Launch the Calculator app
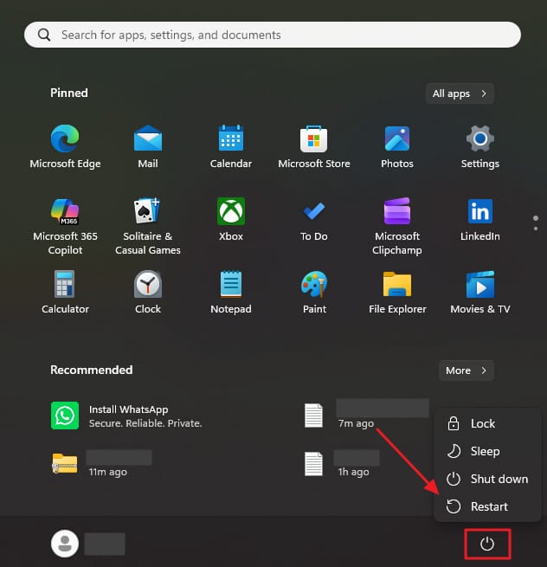 [x=65, y=293]
